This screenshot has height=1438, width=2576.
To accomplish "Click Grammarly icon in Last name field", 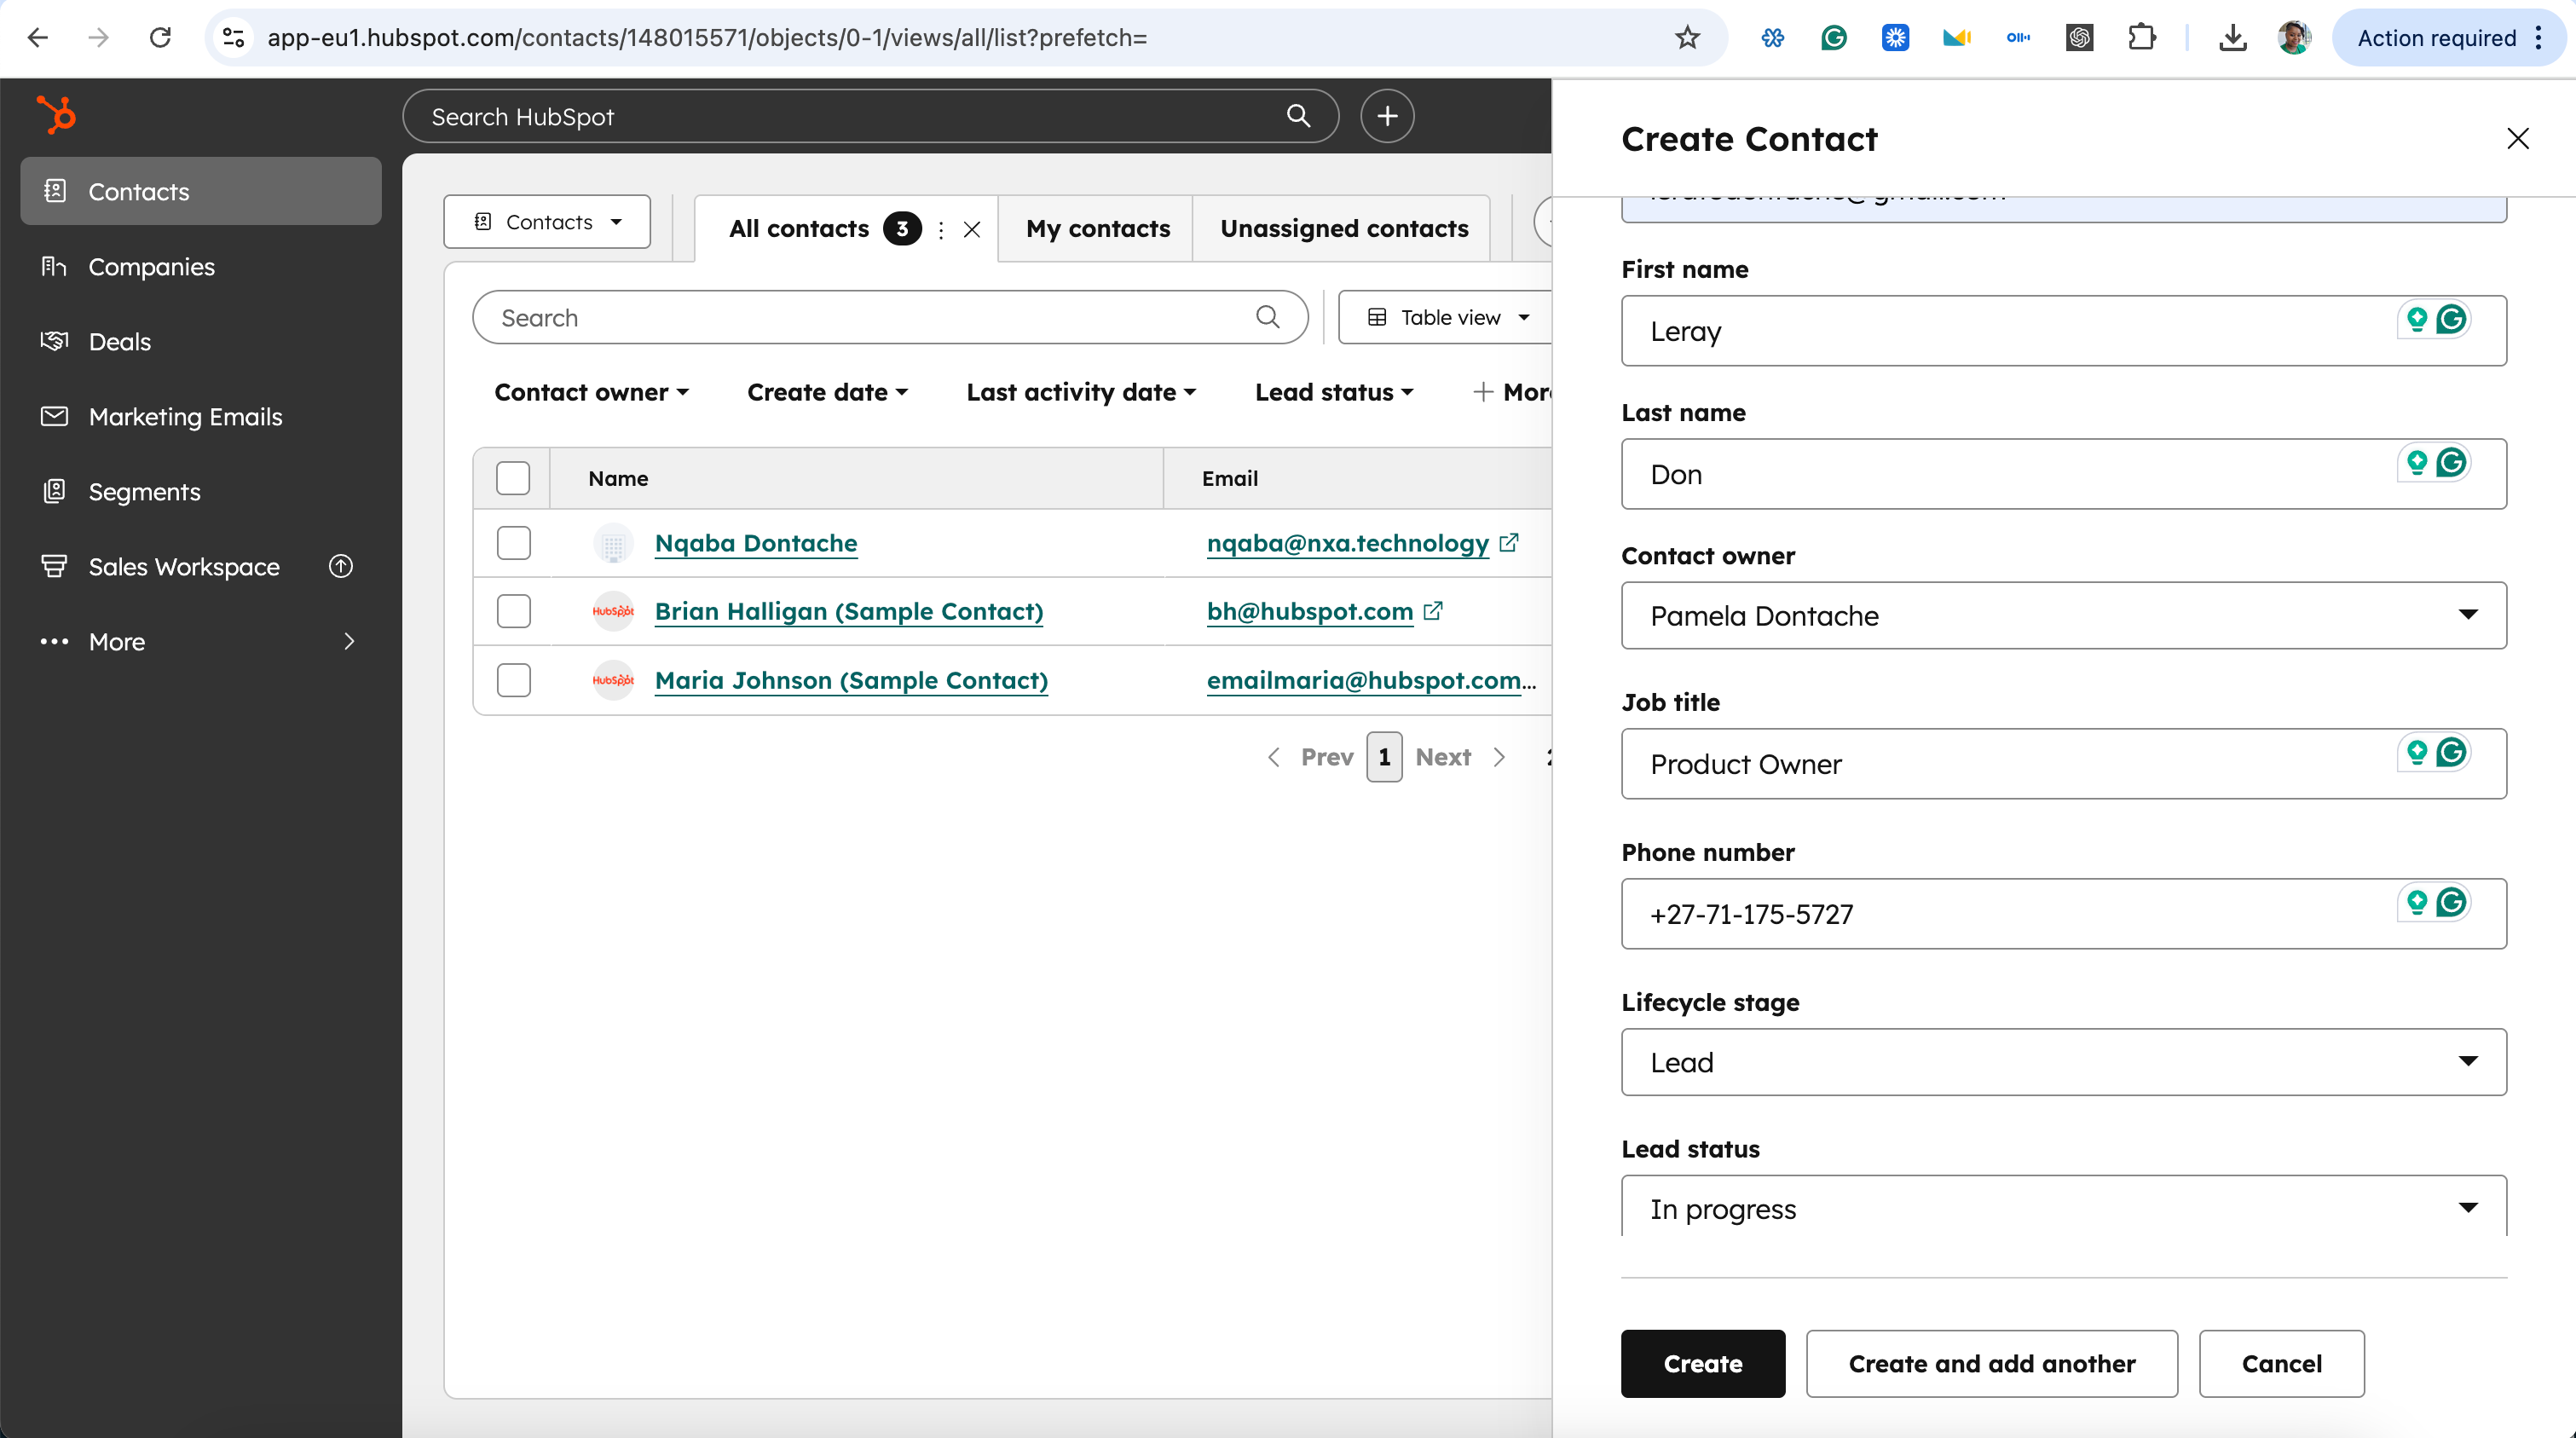I will click(x=2451, y=462).
